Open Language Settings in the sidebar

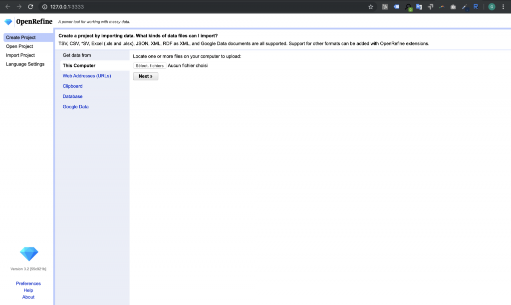click(25, 64)
